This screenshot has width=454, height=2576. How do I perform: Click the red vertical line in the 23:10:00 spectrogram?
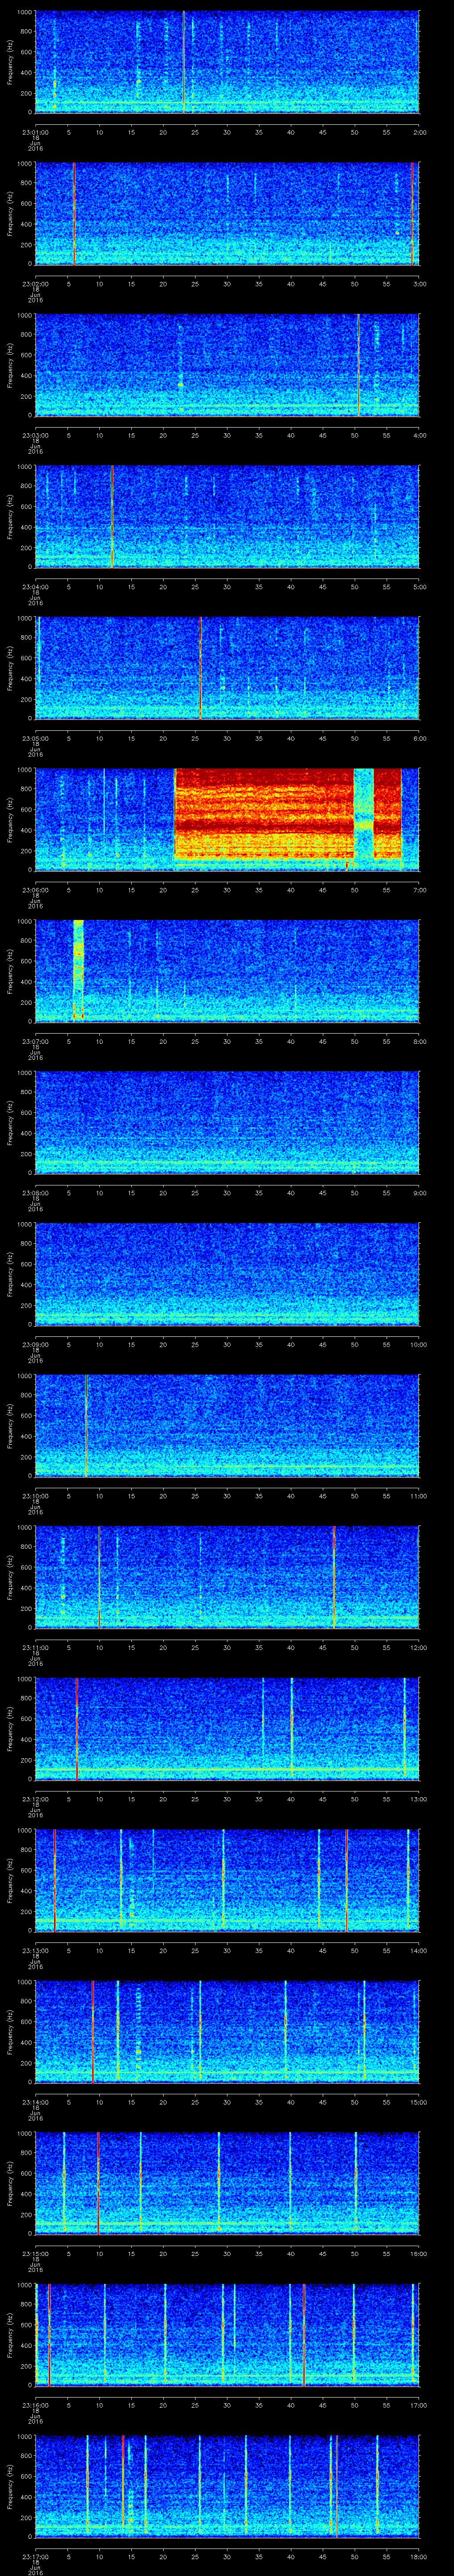click(87, 1426)
